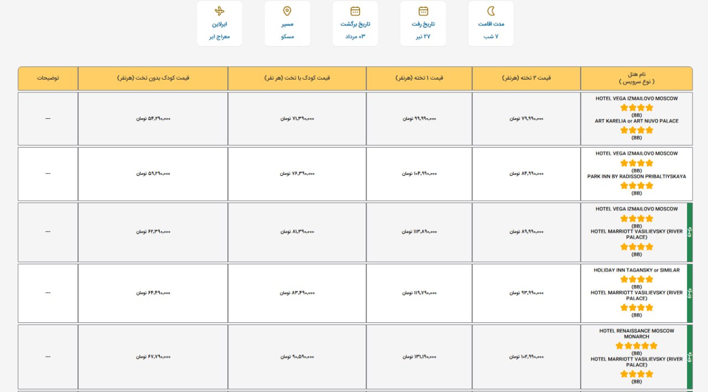The width and height of the screenshot is (708, 392).
Task: Click the child-with-bed price ۹۰,۵۹۰,۰۰۰ تومان
Action: (x=297, y=357)
